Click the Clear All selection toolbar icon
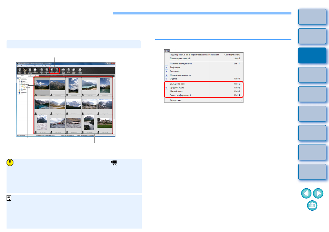 (47, 70)
